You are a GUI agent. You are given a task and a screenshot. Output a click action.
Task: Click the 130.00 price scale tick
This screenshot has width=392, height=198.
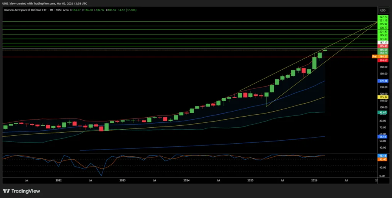383,87
